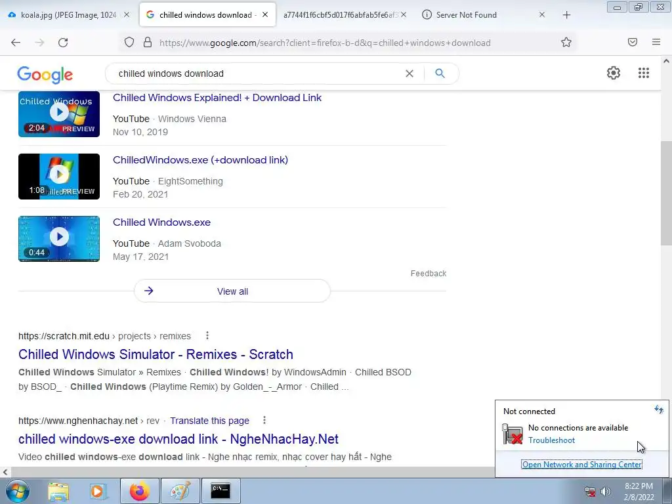
Task: Open Chilled Windows Simulator Scratch result
Action: pos(156,354)
